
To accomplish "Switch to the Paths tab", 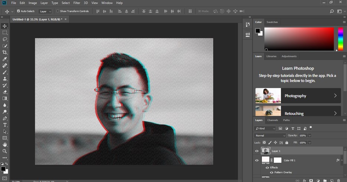I will [286, 120].
